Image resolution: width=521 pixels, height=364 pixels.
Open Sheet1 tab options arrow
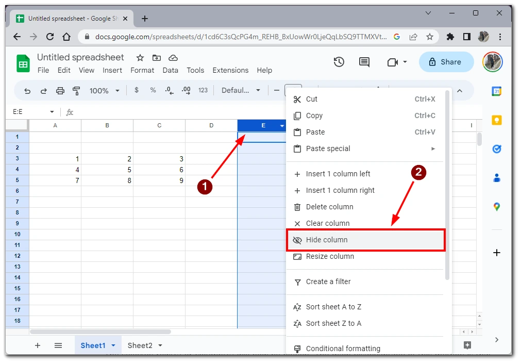(x=113, y=345)
